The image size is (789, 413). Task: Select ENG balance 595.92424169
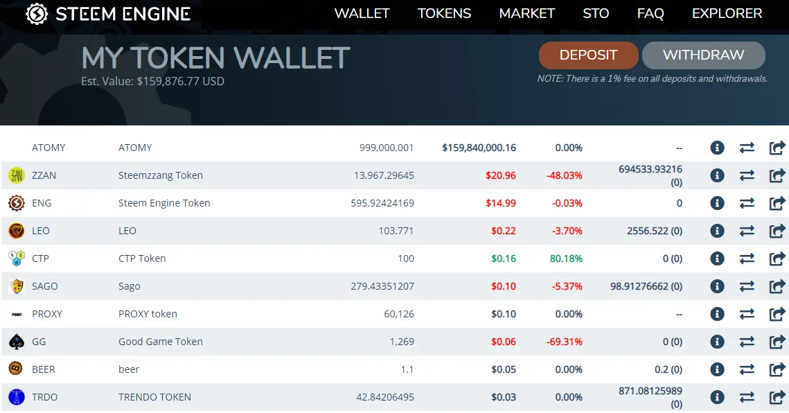point(382,203)
